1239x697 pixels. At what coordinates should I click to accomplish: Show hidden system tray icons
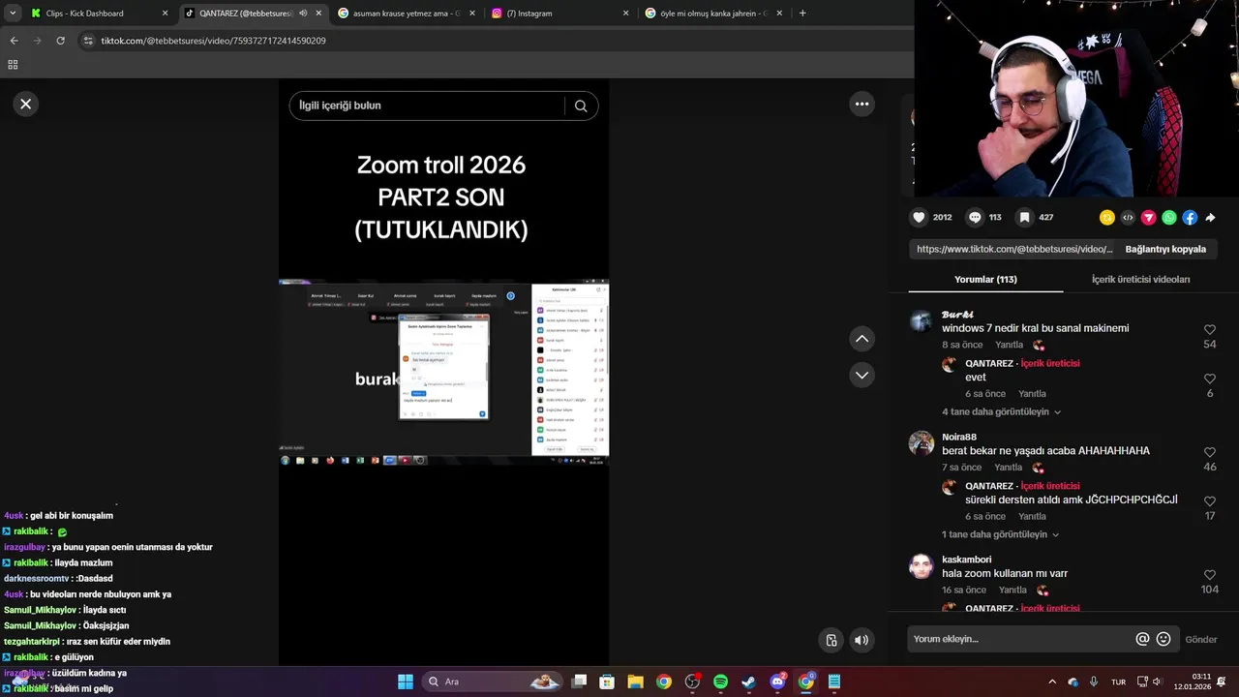coord(1052,682)
